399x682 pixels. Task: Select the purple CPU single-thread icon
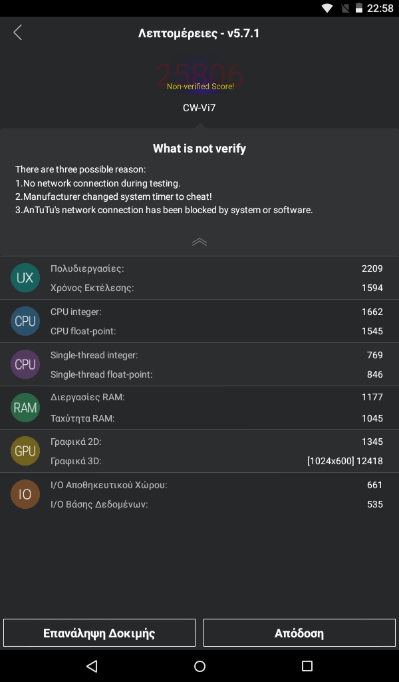click(x=25, y=364)
